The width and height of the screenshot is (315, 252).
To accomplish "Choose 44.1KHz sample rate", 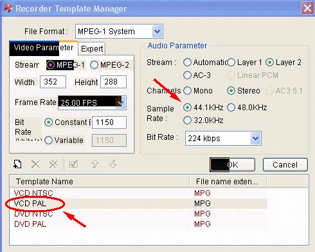I will point(187,107).
